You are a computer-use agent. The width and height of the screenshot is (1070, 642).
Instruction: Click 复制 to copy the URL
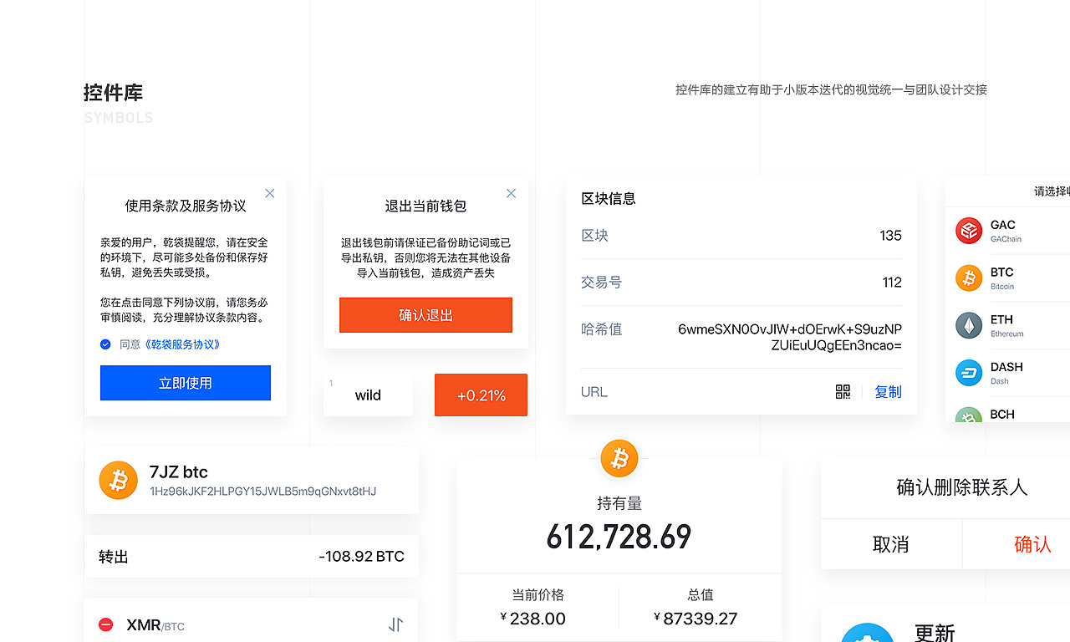tap(888, 392)
